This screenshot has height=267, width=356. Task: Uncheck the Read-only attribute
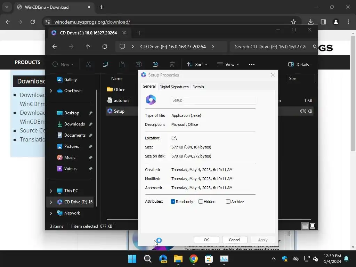[173, 202]
